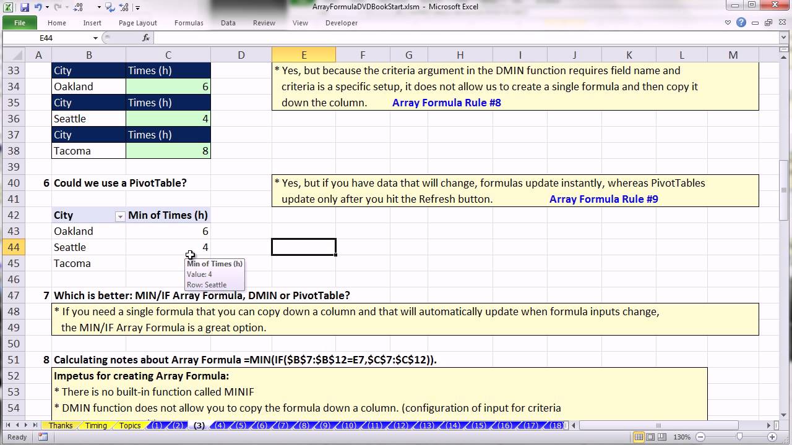This screenshot has height=445, width=792.
Task: Select column E header
Action: pyautogui.click(x=304, y=55)
